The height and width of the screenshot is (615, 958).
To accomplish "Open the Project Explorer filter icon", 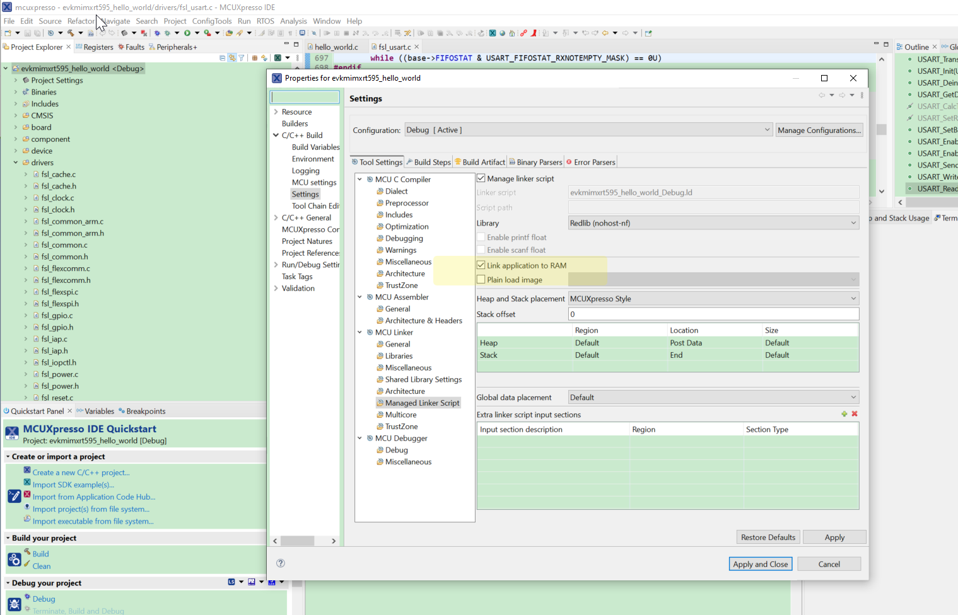I will click(x=242, y=57).
